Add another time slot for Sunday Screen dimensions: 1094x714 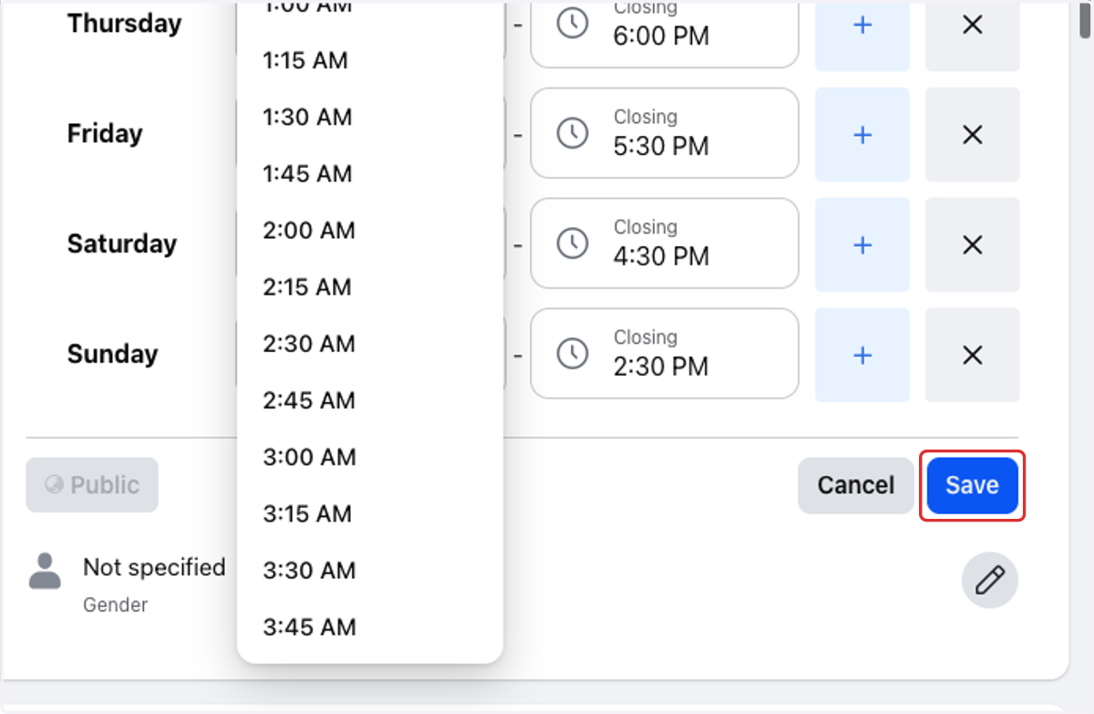click(862, 355)
